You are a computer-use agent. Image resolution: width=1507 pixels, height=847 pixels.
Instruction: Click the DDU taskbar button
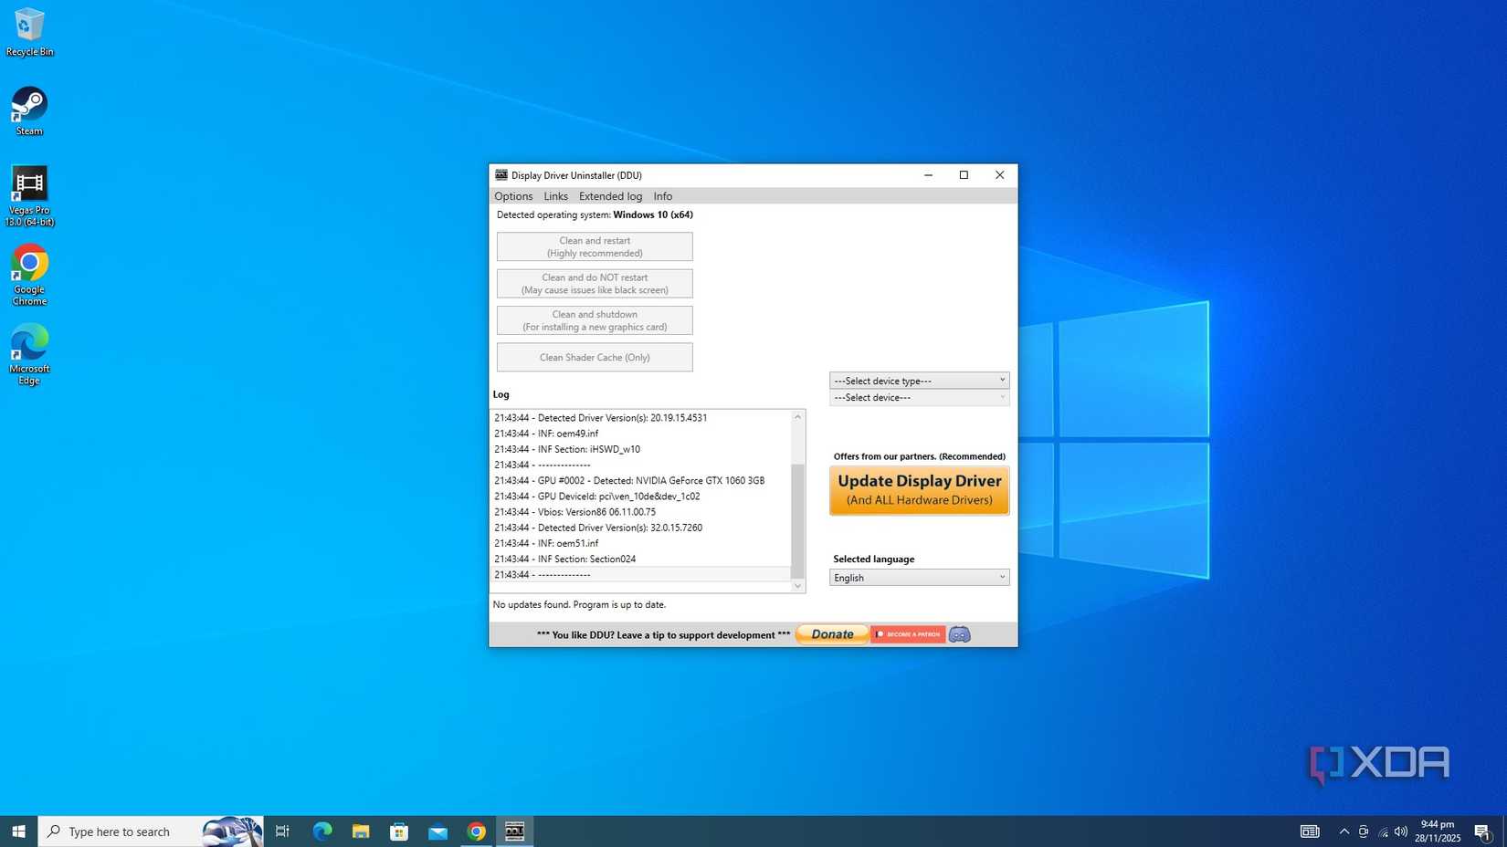515,831
